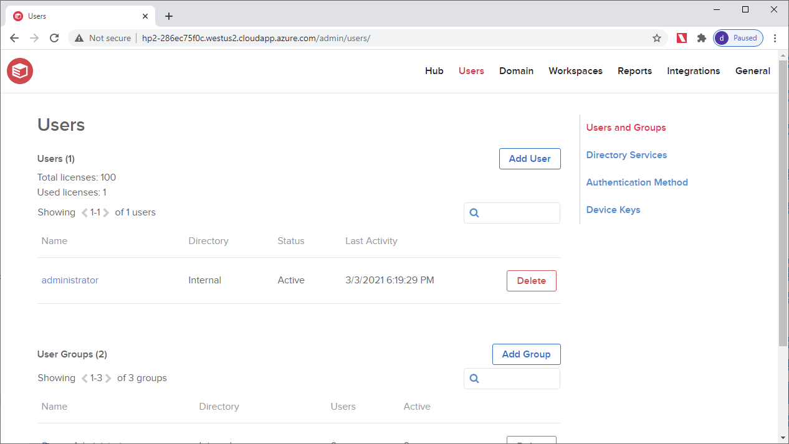Click the search magnifier in the User Groups section

(474, 378)
